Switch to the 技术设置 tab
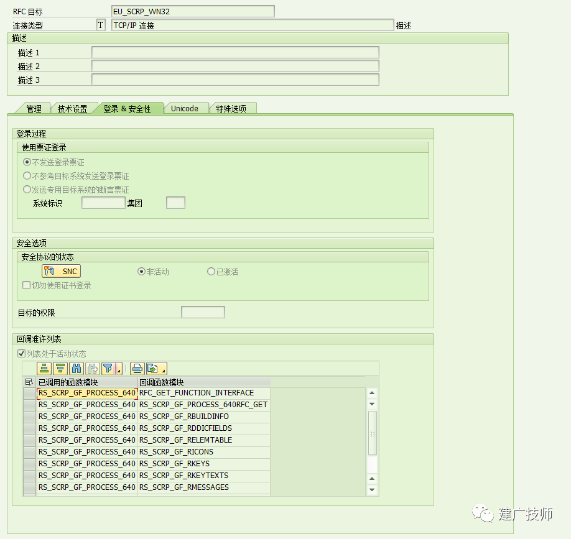Viewport: 571px width, 539px height. coord(73,108)
